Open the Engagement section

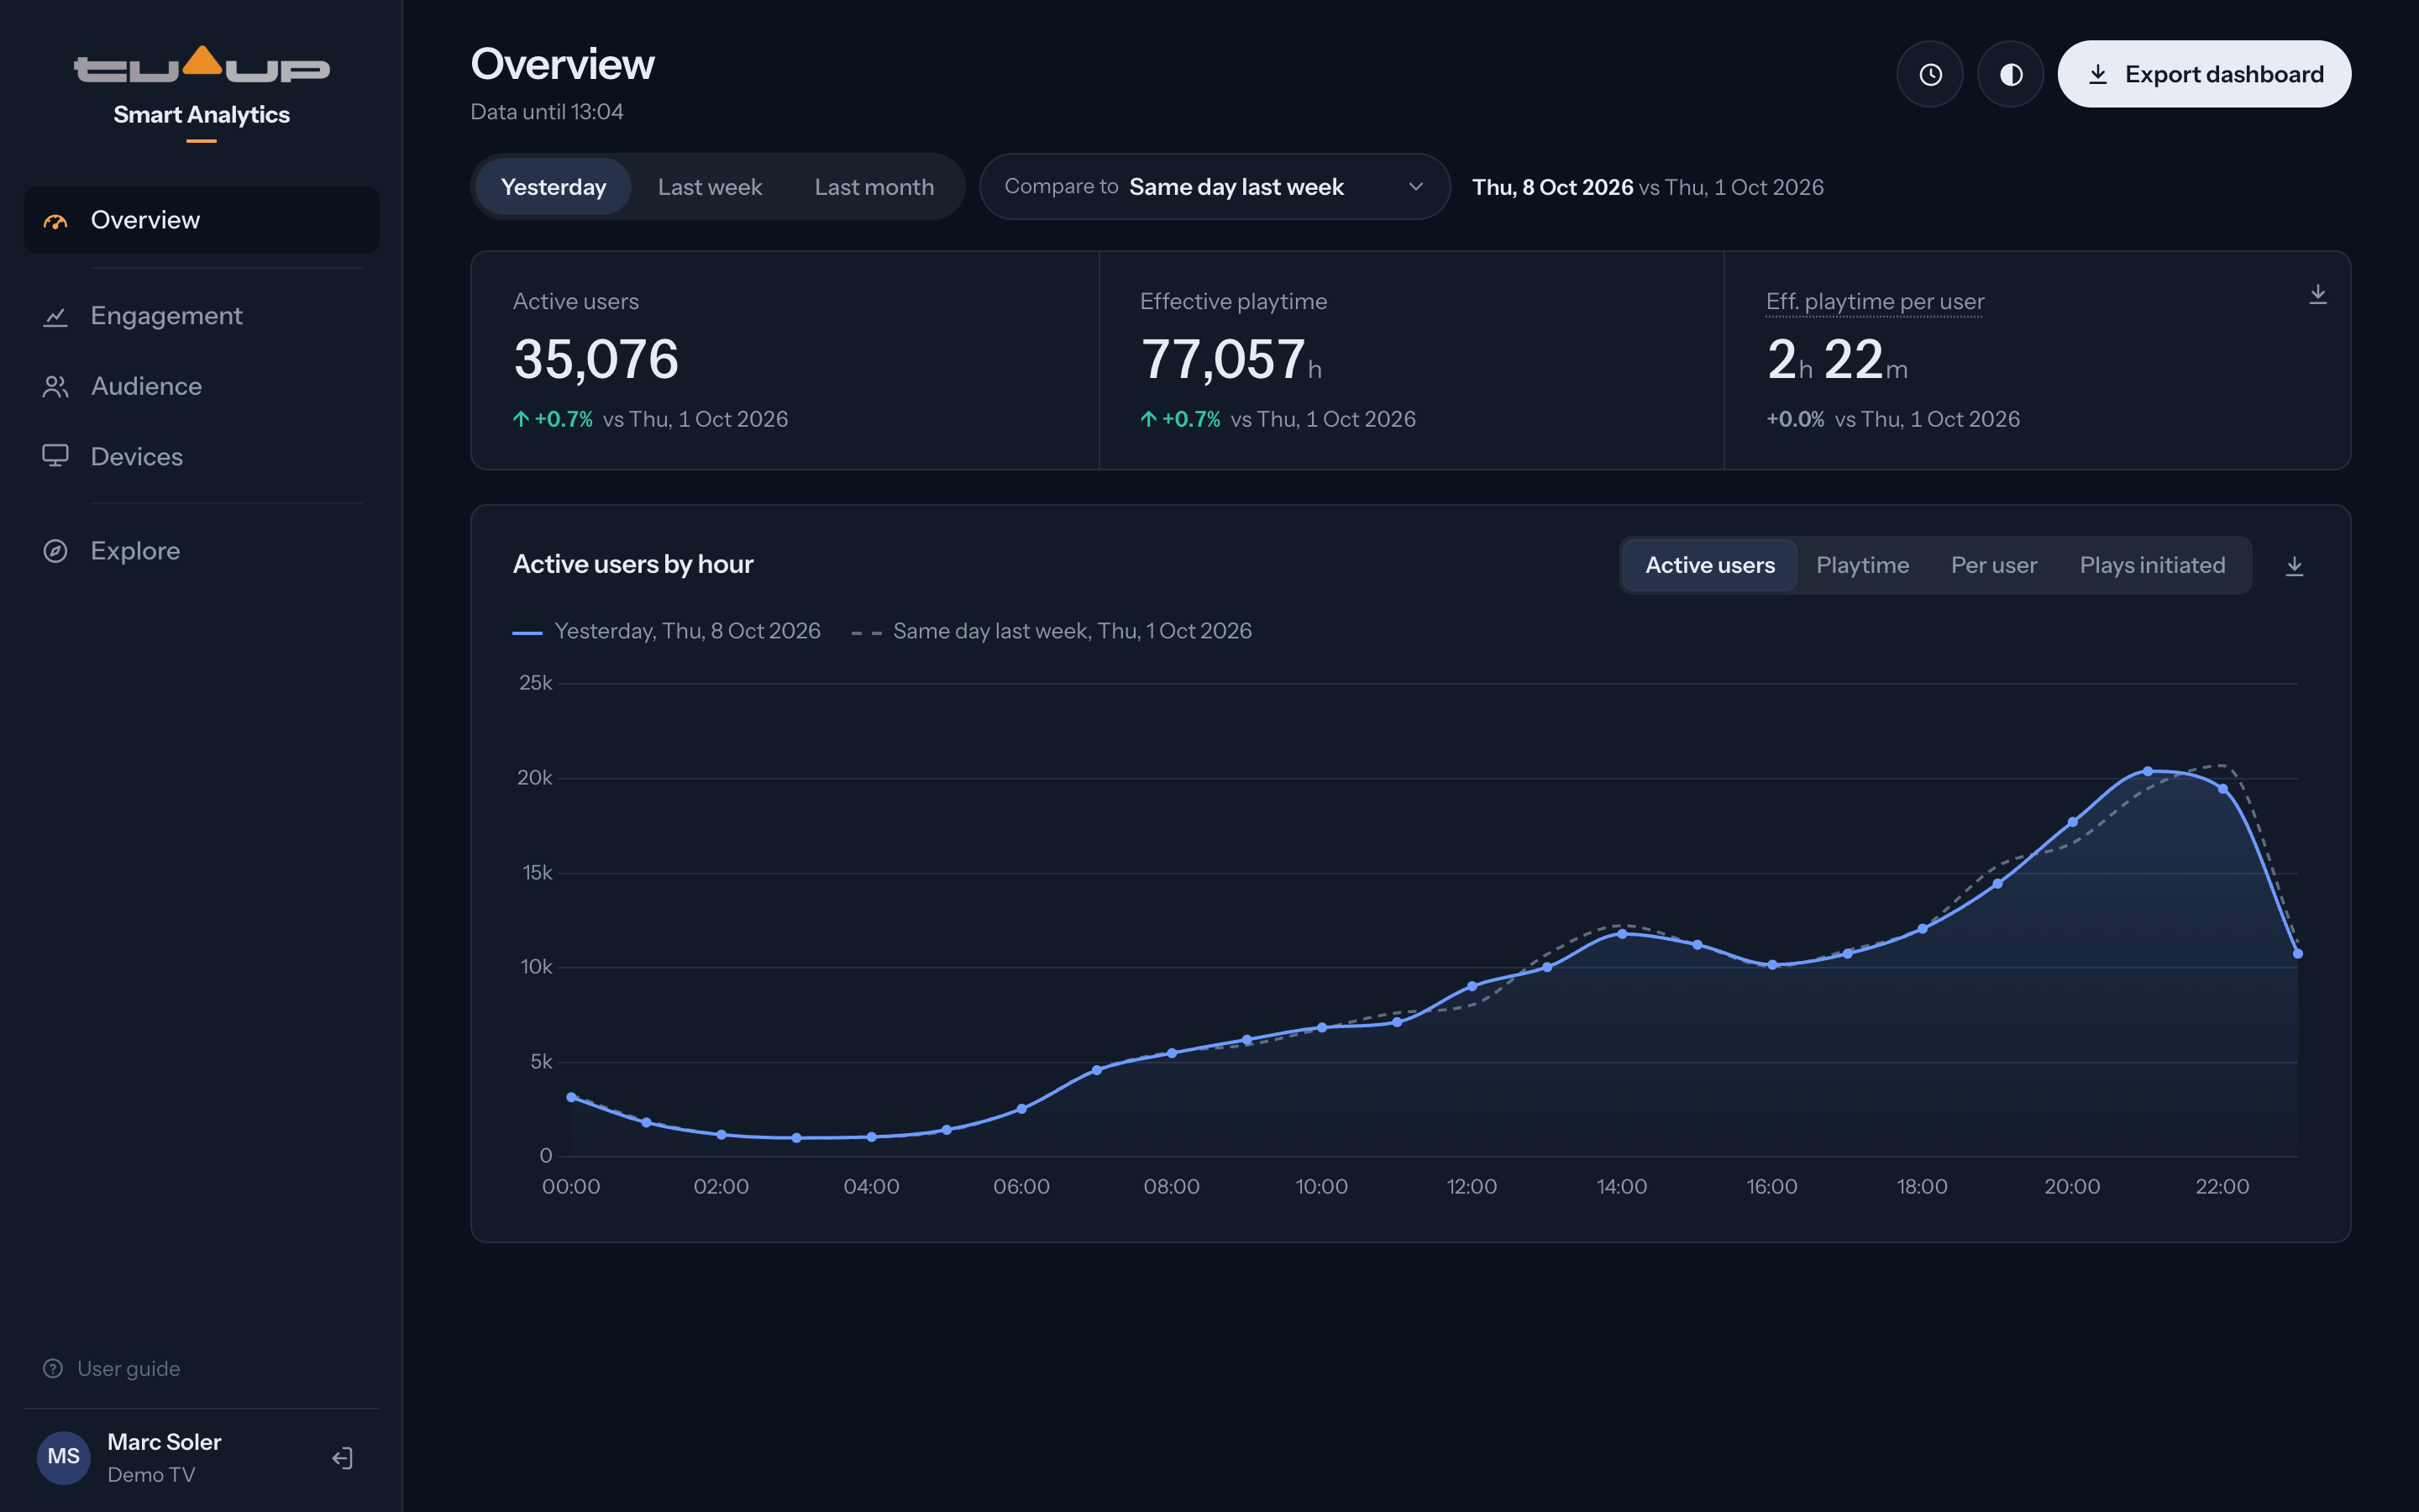tap(201, 316)
